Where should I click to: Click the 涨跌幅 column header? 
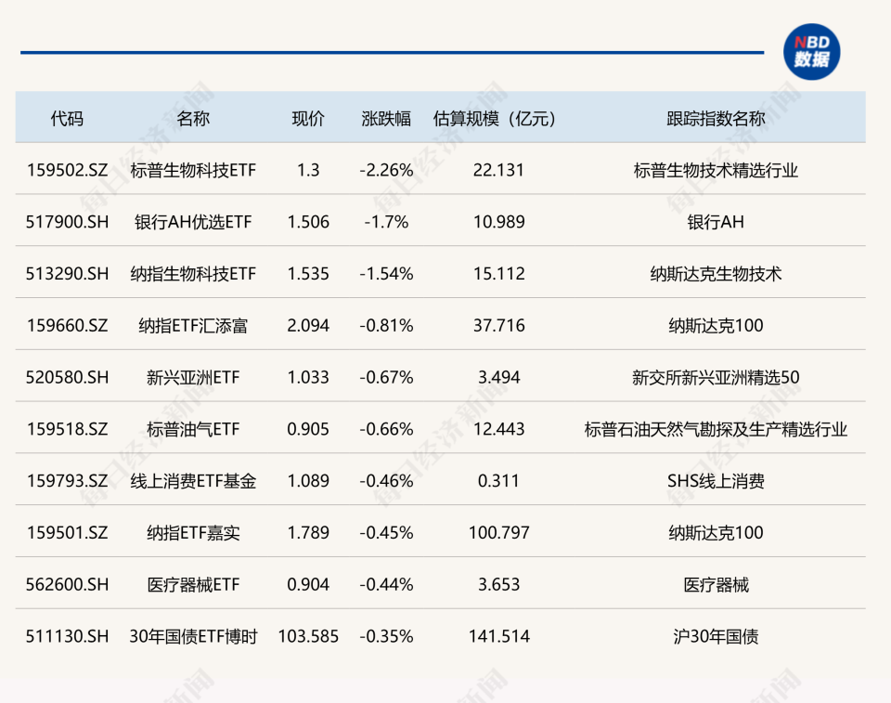pos(382,118)
